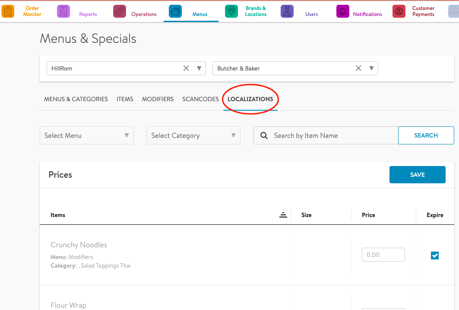The image size is (459, 310).
Task: Toggle Expire checkbox for Crunchy Noodles
Action: [x=435, y=255]
